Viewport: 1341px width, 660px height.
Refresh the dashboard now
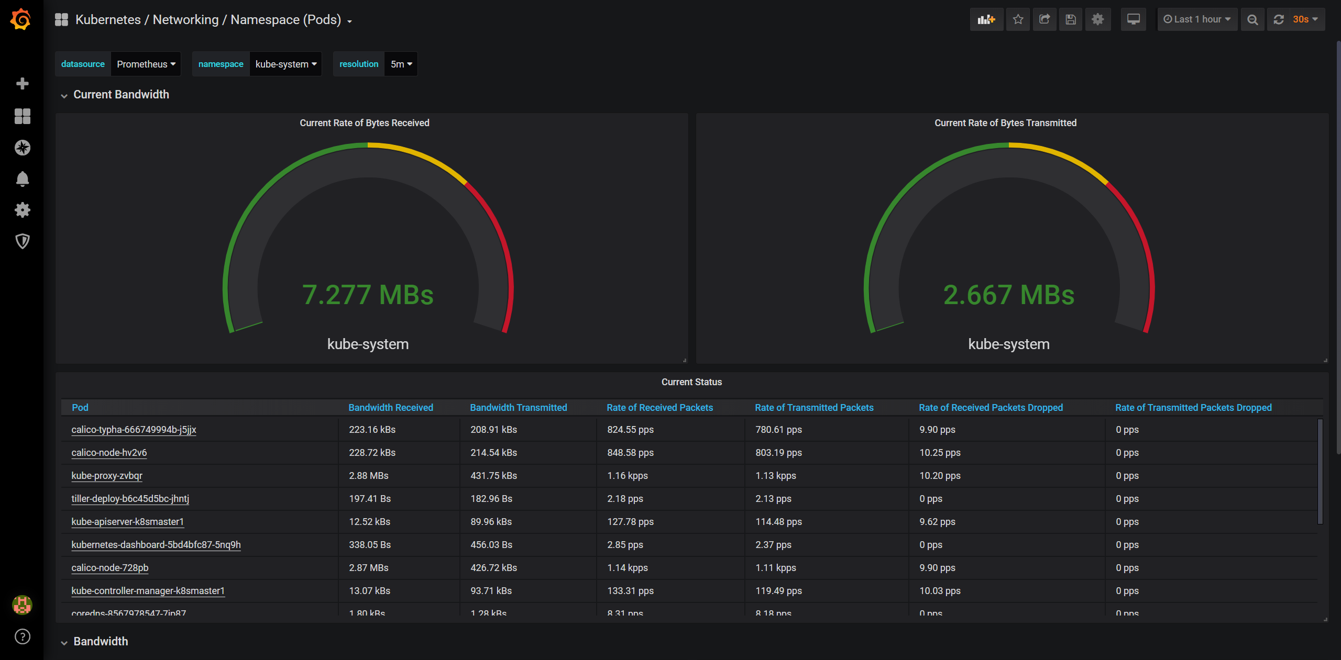point(1279,19)
